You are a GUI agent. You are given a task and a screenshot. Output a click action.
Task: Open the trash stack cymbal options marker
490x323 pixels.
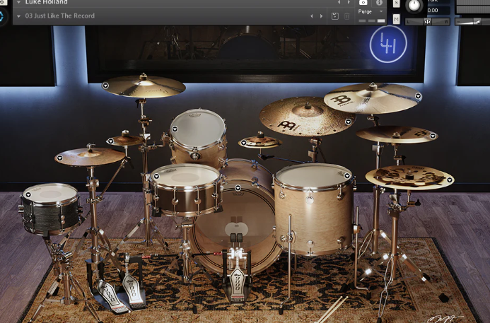[450, 180]
